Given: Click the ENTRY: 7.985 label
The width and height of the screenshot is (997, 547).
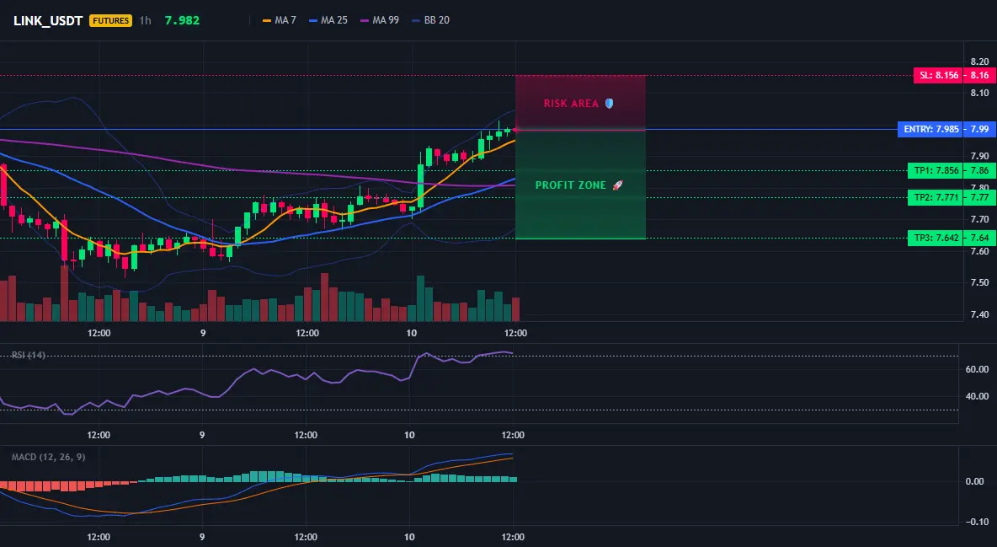Looking at the screenshot, I should (x=930, y=129).
